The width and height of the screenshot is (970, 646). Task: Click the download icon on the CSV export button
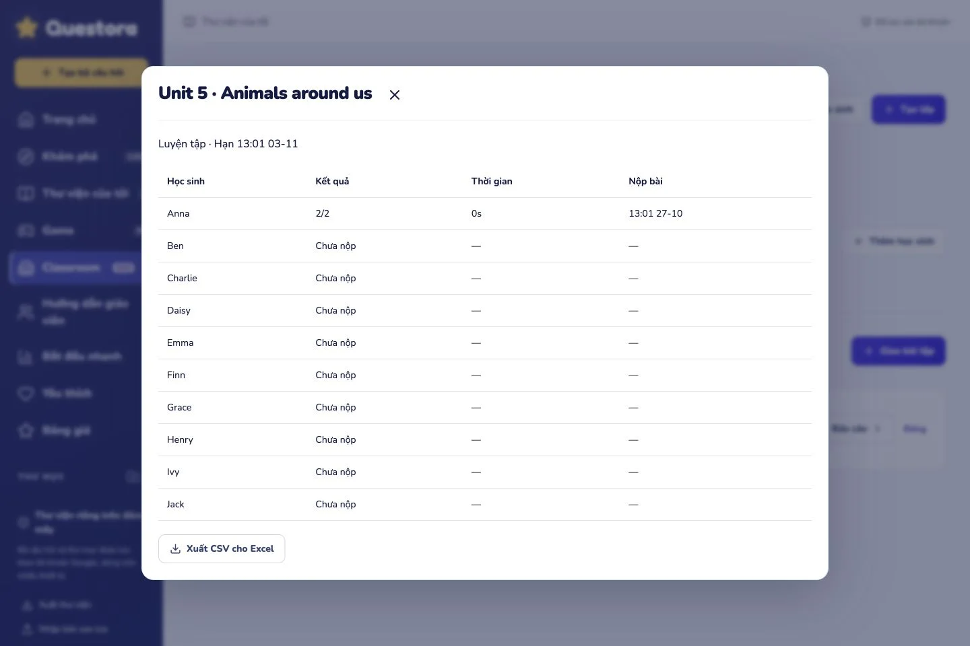point(175,549)
